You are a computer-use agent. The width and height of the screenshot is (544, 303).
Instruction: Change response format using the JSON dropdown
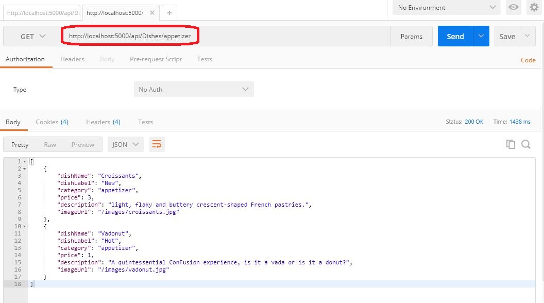pos(125,144)
